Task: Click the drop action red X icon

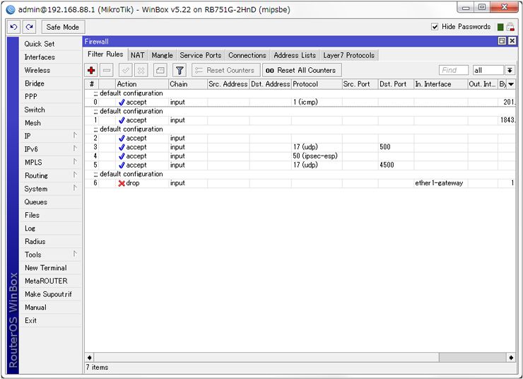Action: (122, 183)
